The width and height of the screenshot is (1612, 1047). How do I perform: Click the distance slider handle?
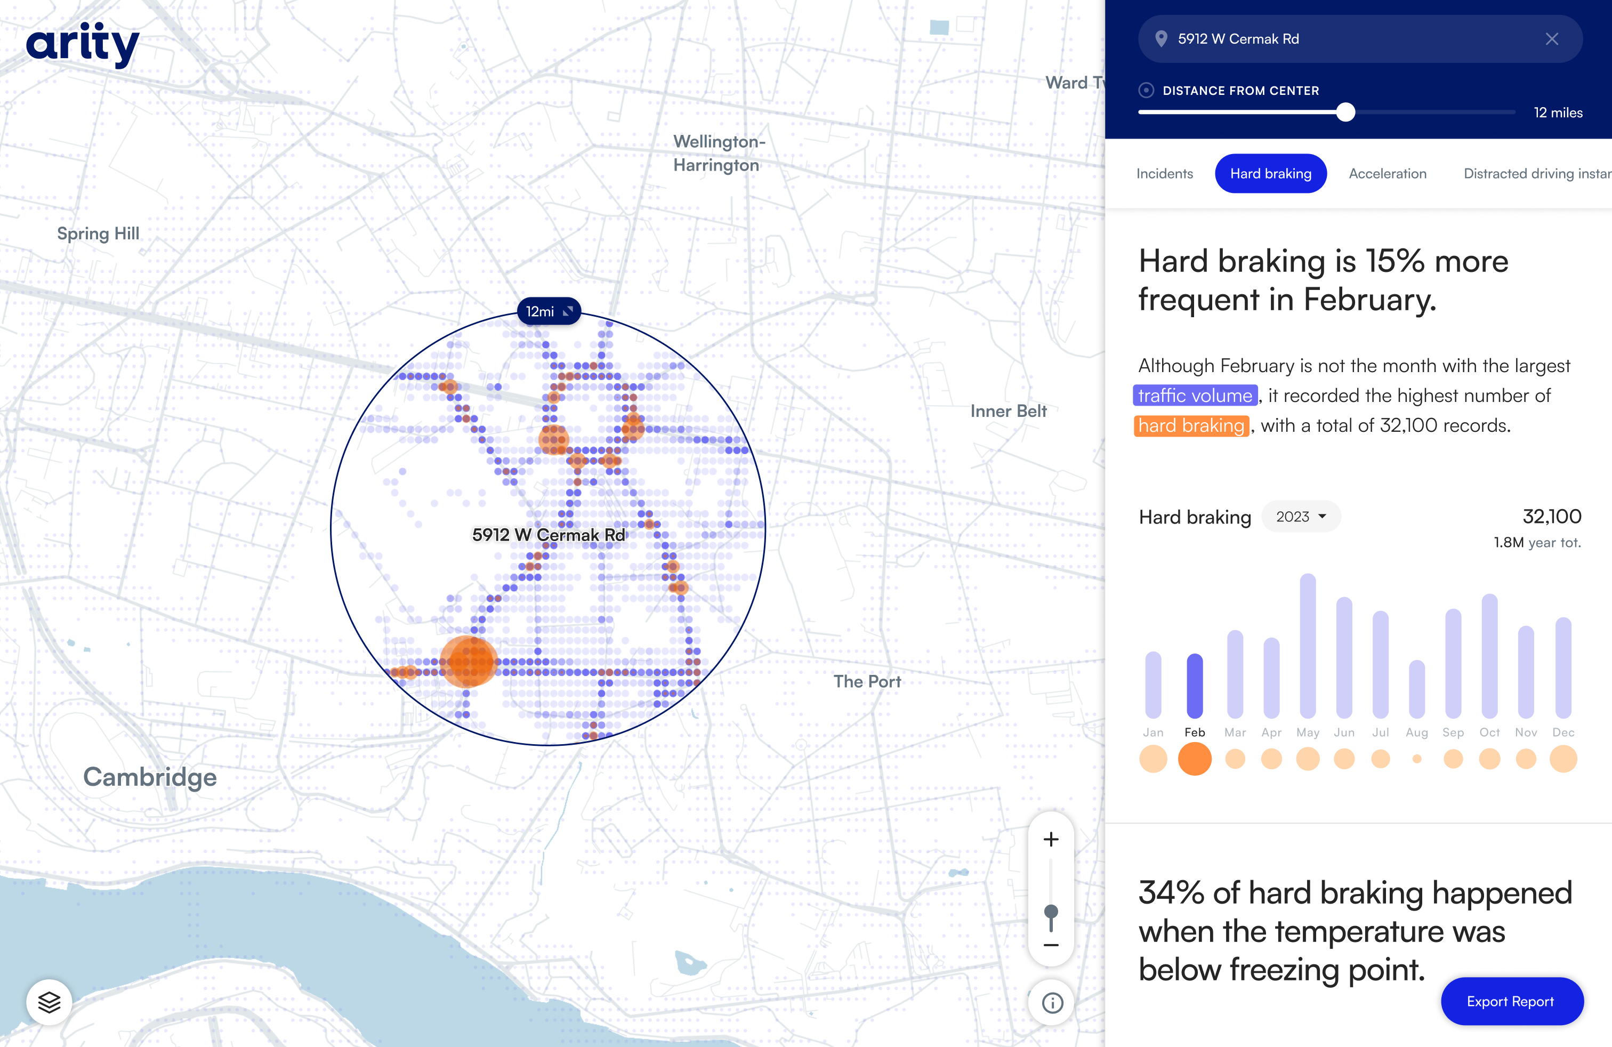1346,112
